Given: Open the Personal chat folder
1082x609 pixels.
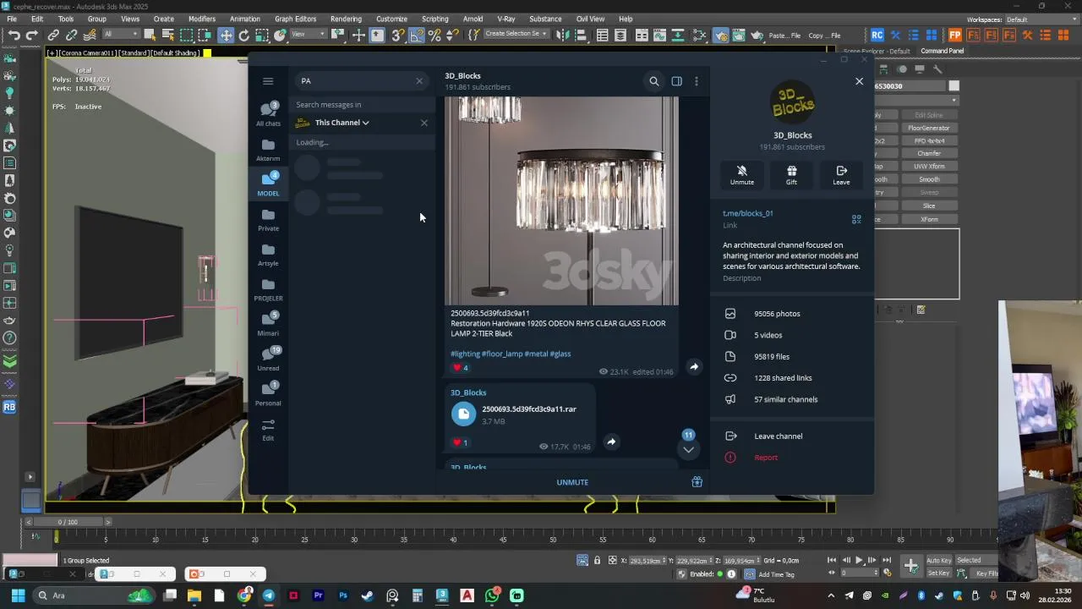Looking at the screenshot, I should pos(268,393).
